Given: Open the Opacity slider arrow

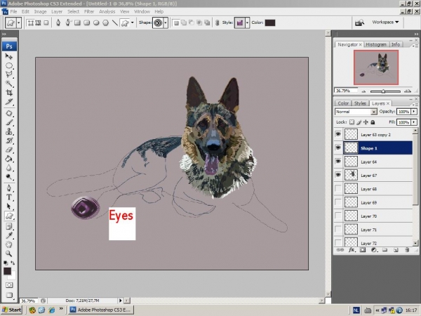Looking at the screenshot, I should [x=414, y=112].
